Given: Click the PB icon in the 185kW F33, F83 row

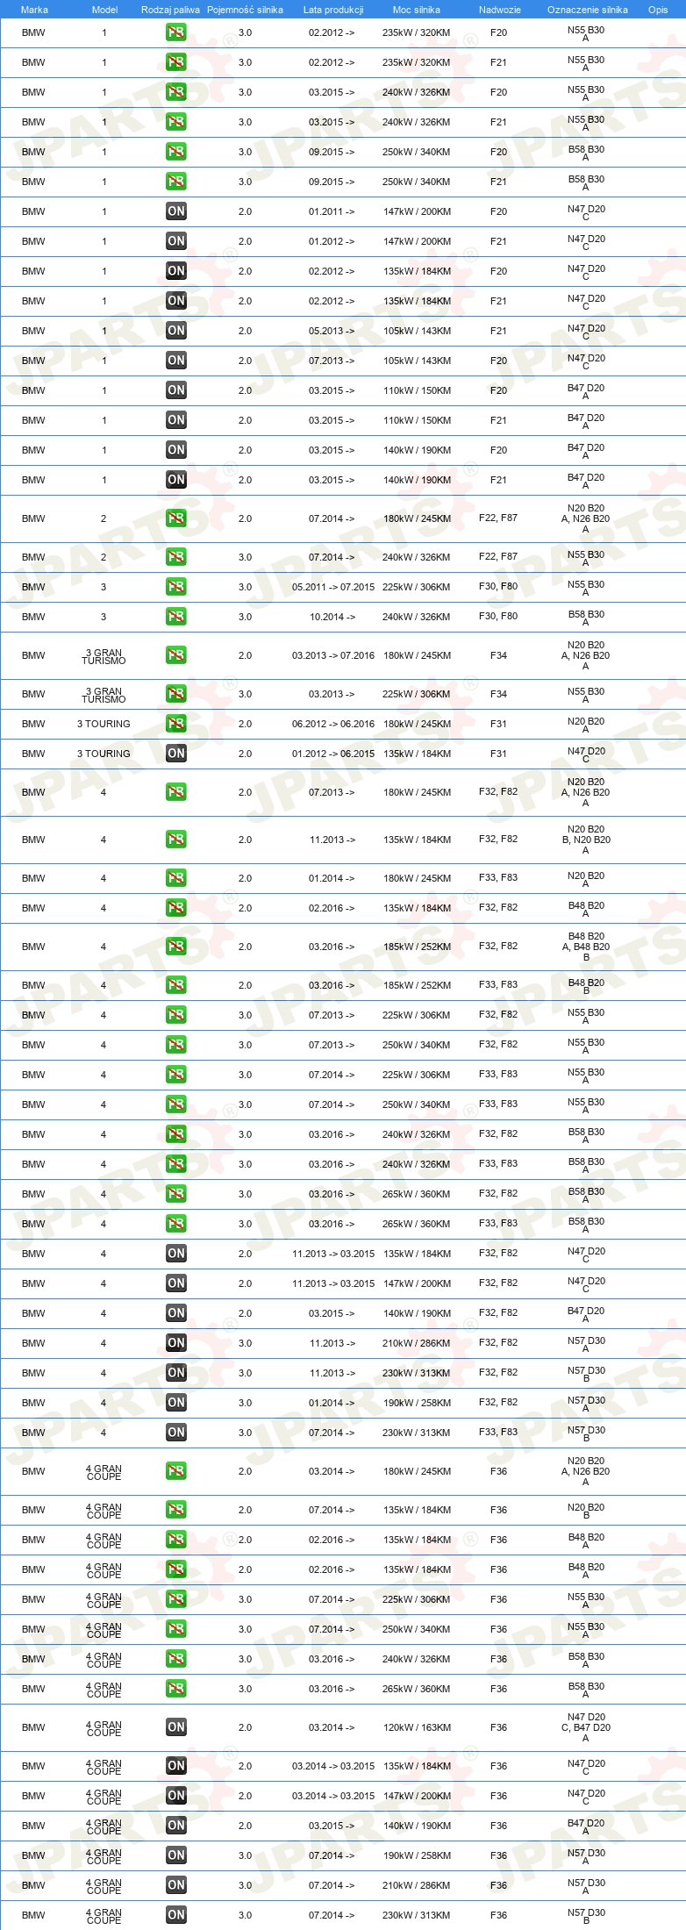Looking at the screenshot, I should tap(176, 985).
